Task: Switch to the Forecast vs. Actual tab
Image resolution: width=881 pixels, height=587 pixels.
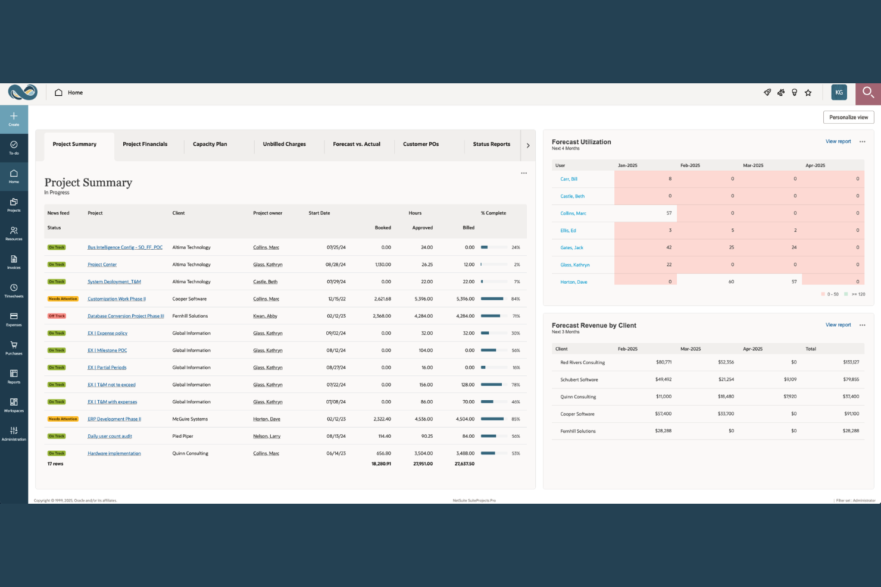Action: click(356, 145)
